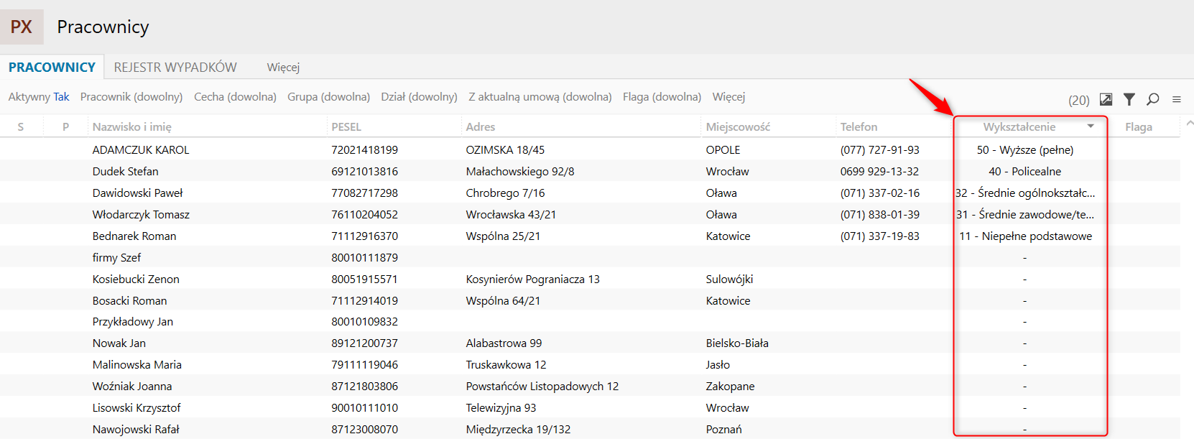The height and width of the screenshot is (439, 1194).
Task: Click the funnel filter icon
Action: click(x=1129, y=99)
